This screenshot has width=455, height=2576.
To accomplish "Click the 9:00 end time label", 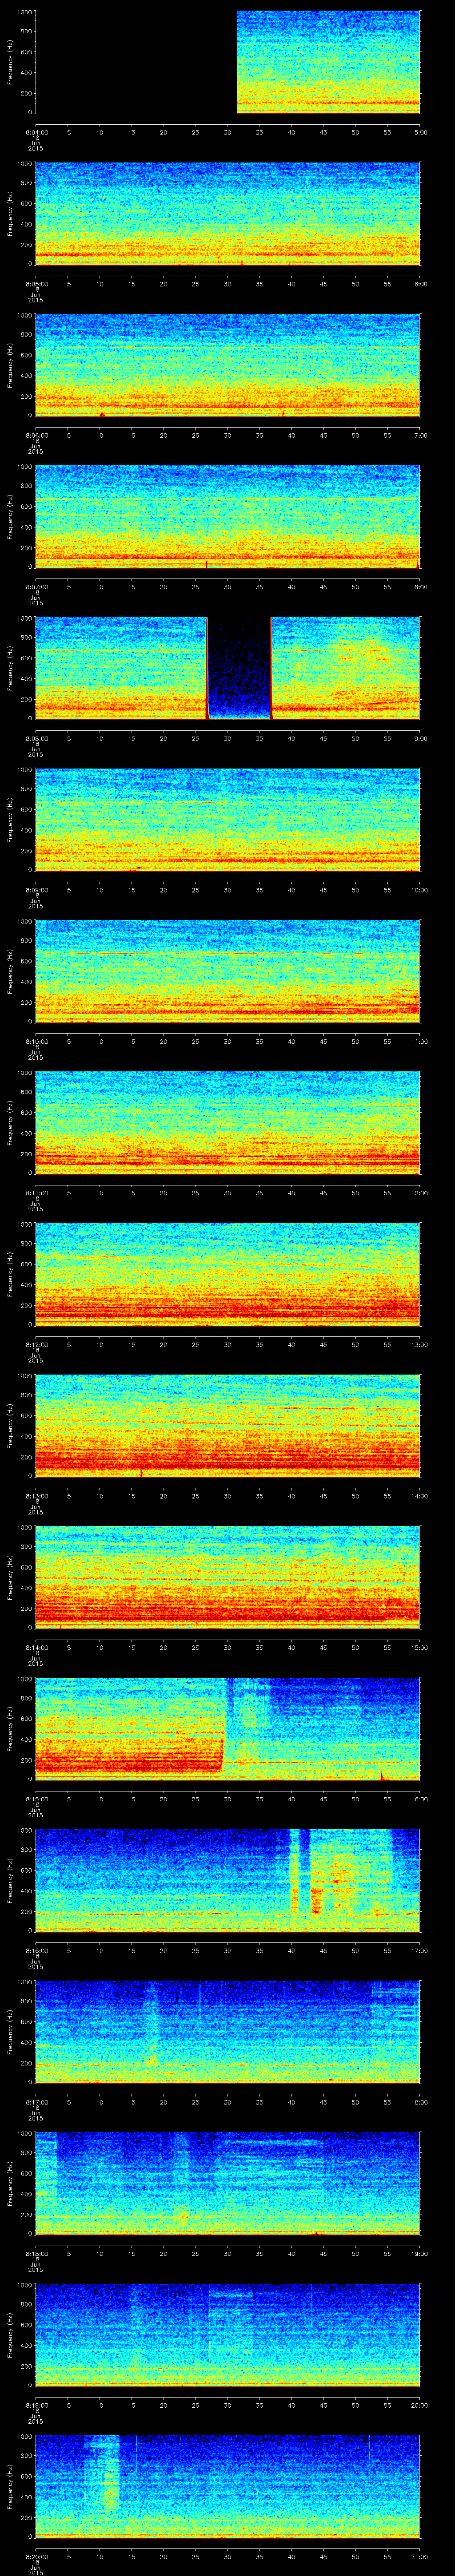I will [420, 738].
